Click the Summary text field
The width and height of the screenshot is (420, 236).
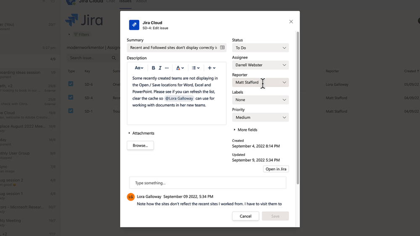[x=177, y=47]
